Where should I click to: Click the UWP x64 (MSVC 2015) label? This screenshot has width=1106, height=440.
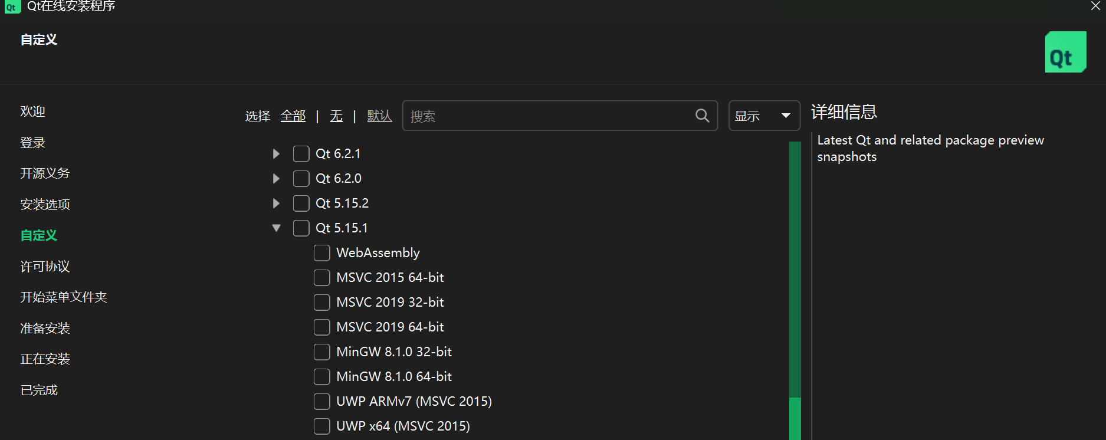pyautogui.click(x=403, y=426)
